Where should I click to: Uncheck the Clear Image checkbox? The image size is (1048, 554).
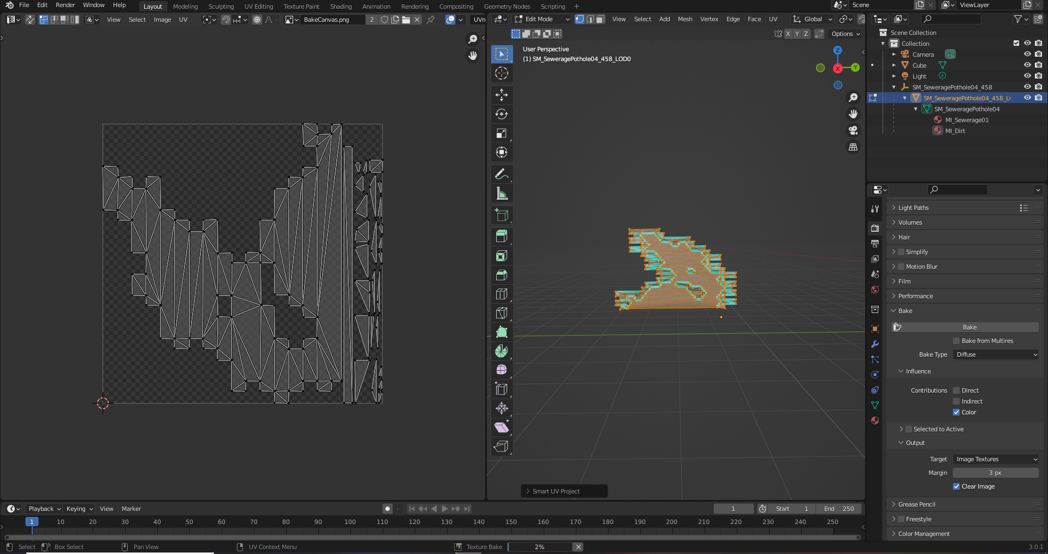point(956,486)
